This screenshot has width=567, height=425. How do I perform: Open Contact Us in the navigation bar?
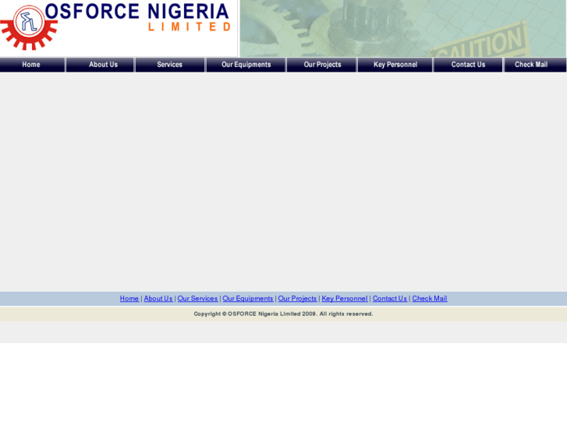(x=468, y=65)
